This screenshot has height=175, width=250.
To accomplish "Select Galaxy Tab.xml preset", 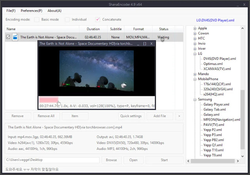I will click(x=214, y=110).
